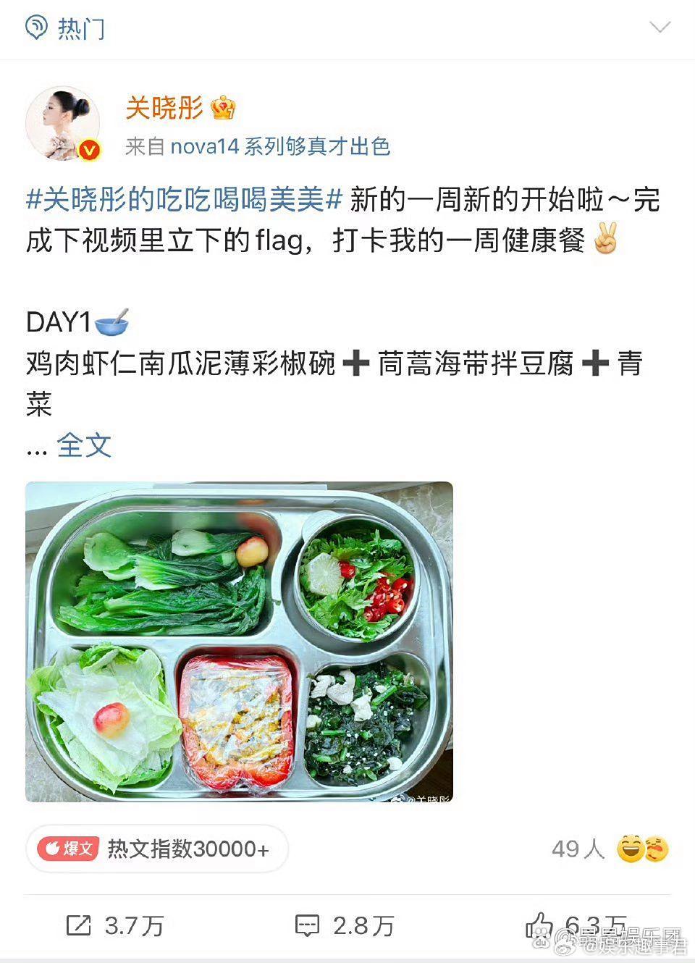Expand the post options chevron
695x963 pixels.
[660, 28]
